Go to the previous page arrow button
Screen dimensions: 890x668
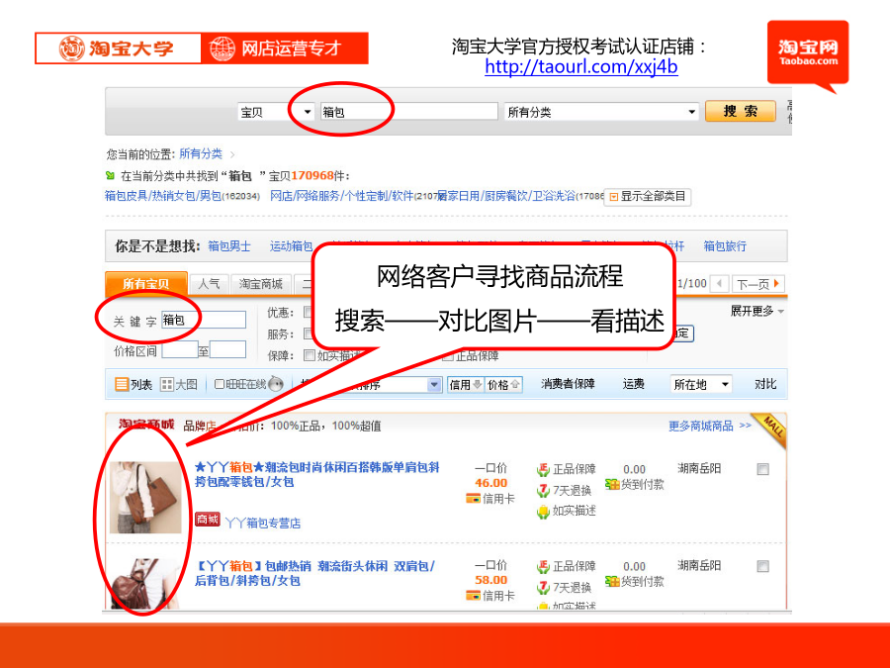tap(720, 284)
